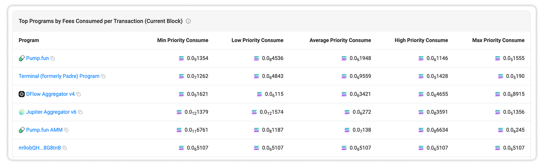Select Jupiter Min Priority value ending 1379
Image resolution: width=544 pixels, height=166 pixels.
[x=196, y=112]
